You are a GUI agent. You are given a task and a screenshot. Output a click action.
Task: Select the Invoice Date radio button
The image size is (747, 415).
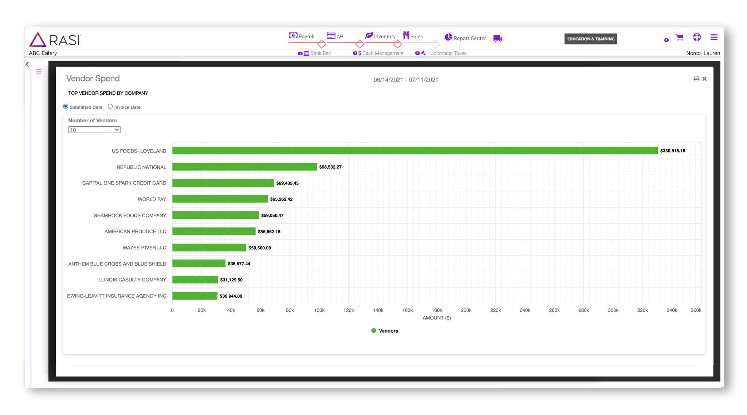coord(110,106)
